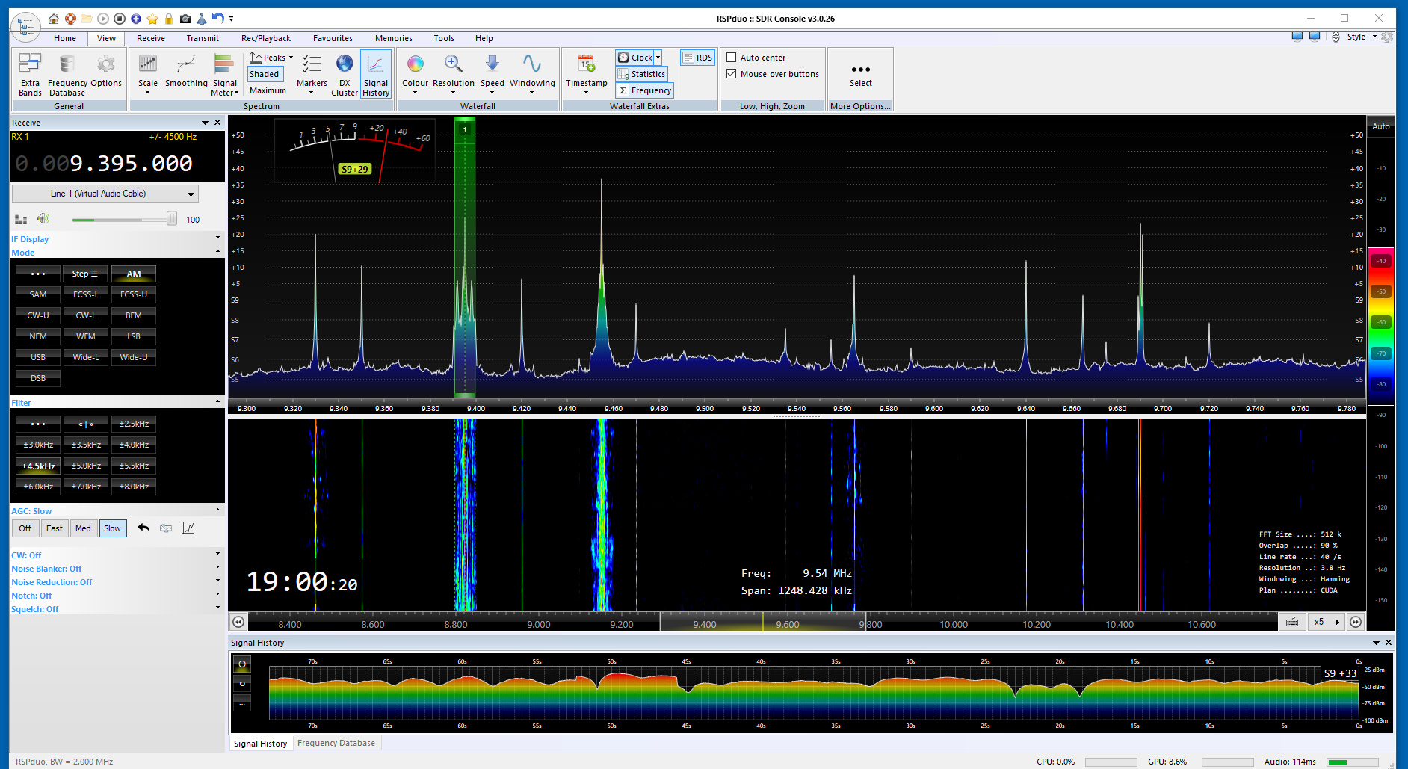Uncheck Mouse-over buttons checkbox
The width and height of the screenshot is (1408, 769).
(732, 74)
